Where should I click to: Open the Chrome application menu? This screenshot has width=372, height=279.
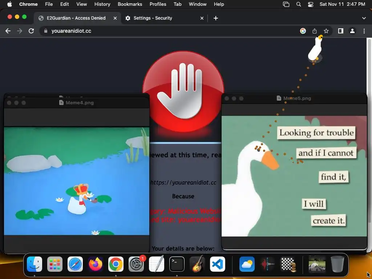[28, 4]
